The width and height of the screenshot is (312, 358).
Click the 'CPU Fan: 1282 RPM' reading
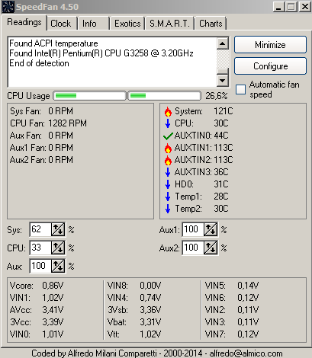click(48, 123)
